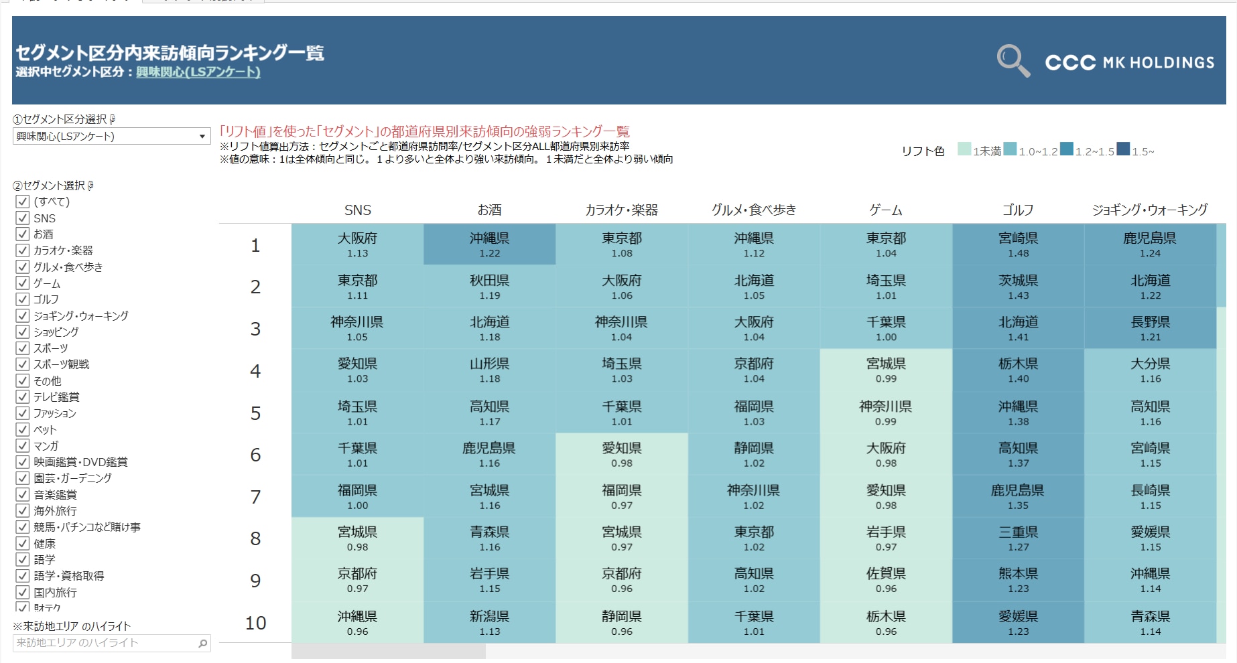Screen dimensions: 1237x663
Task: Click 山形県 1.18 cell
Action: (490, 370)
